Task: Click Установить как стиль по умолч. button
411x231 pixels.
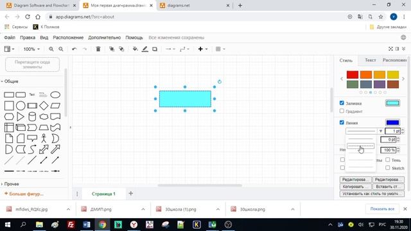Action: pyautogui.click(x=372, y=194)
